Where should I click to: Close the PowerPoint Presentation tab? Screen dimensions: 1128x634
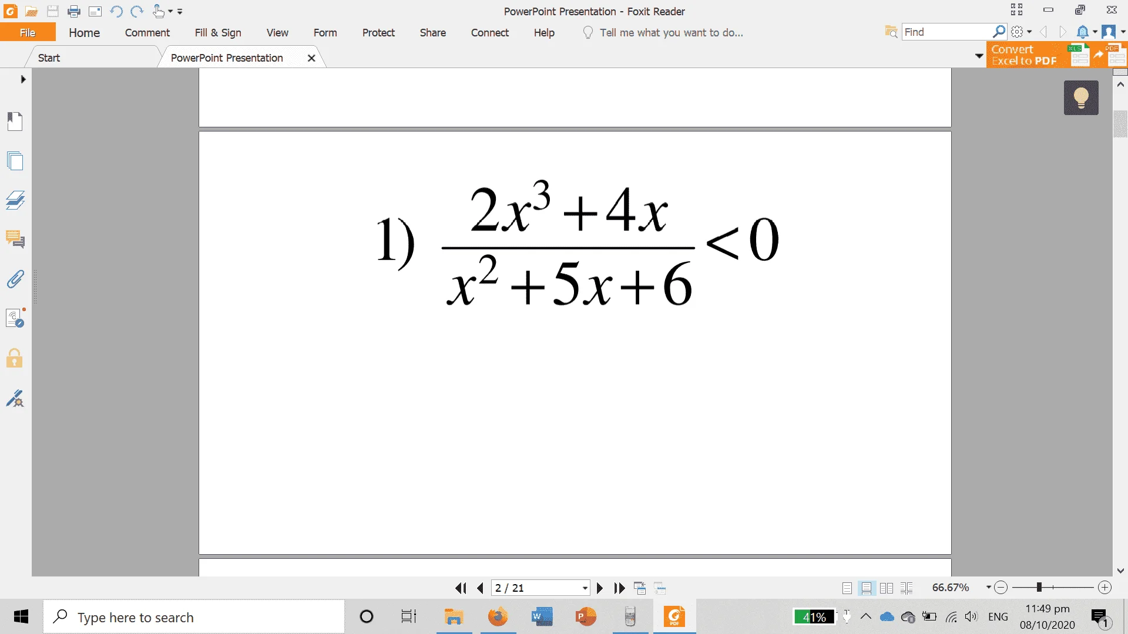(x=311, y=58)
